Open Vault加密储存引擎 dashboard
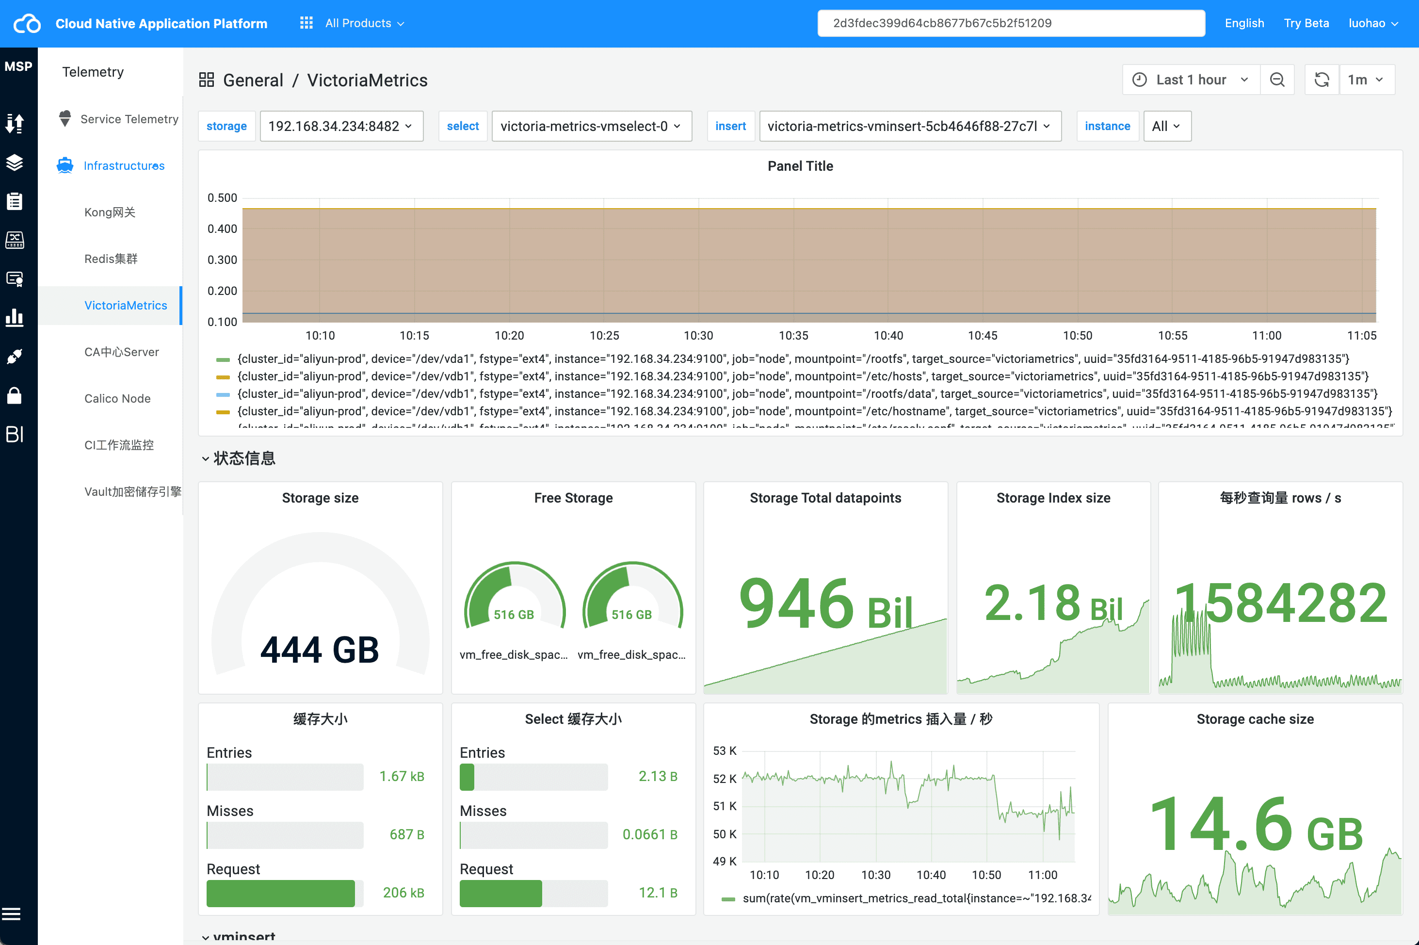 pos(133,491)
